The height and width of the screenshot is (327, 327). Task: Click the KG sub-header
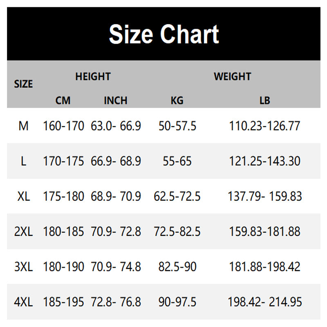point(177,101)
